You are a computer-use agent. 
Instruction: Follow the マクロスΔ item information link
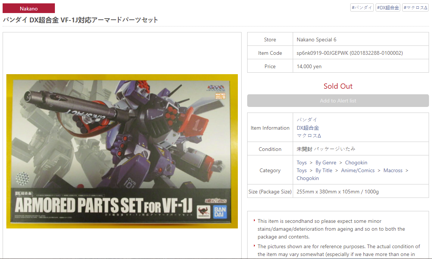(309, 136)
